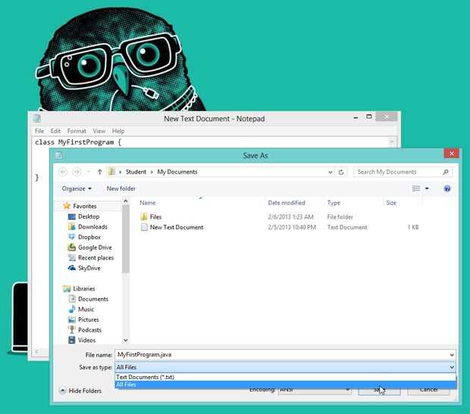Minimize the Notepad window
470x414 pixels.
[356, 118]
